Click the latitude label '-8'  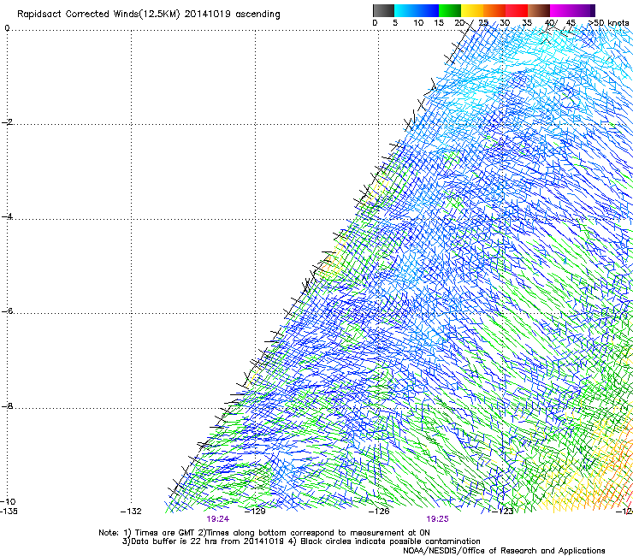tap(7, 405)
